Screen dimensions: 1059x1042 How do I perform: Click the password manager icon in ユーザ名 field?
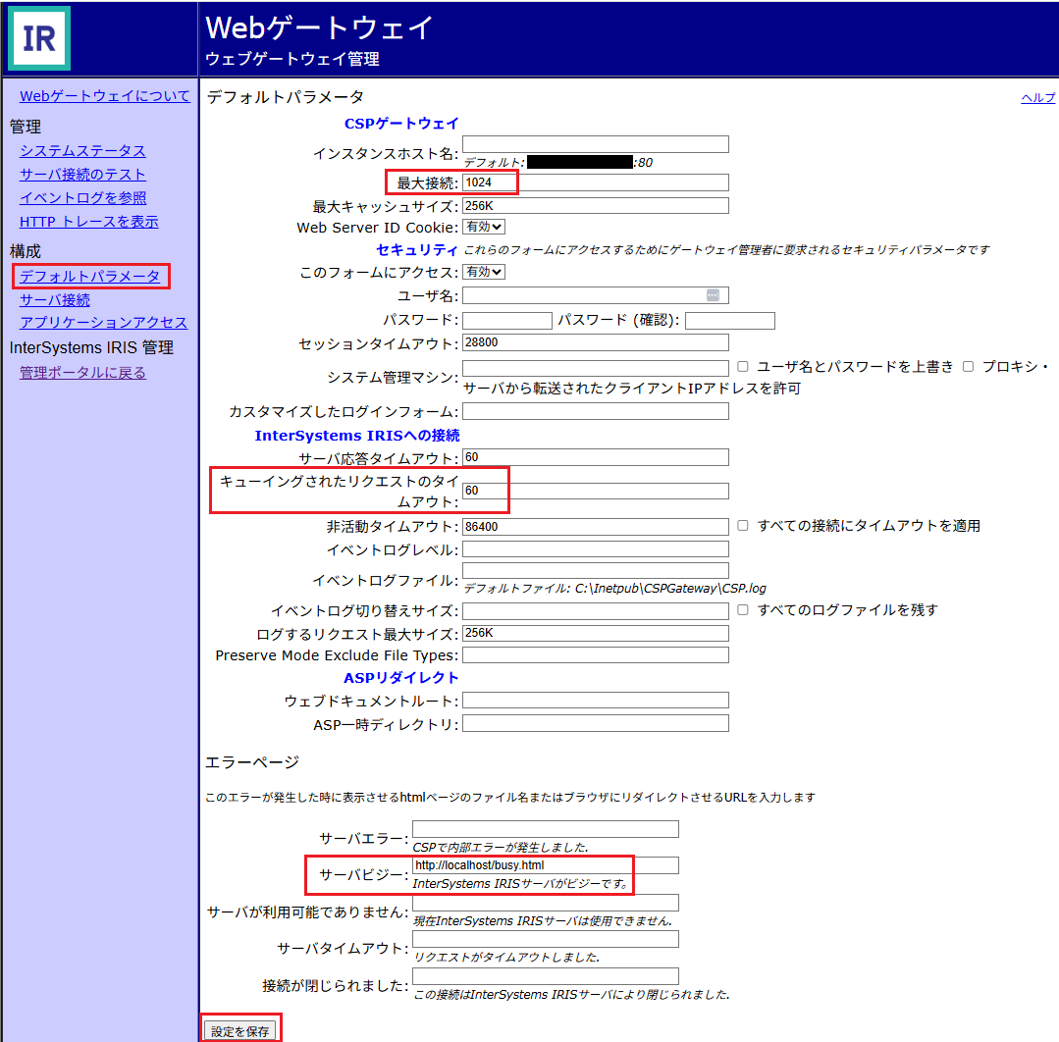point(713,295)
